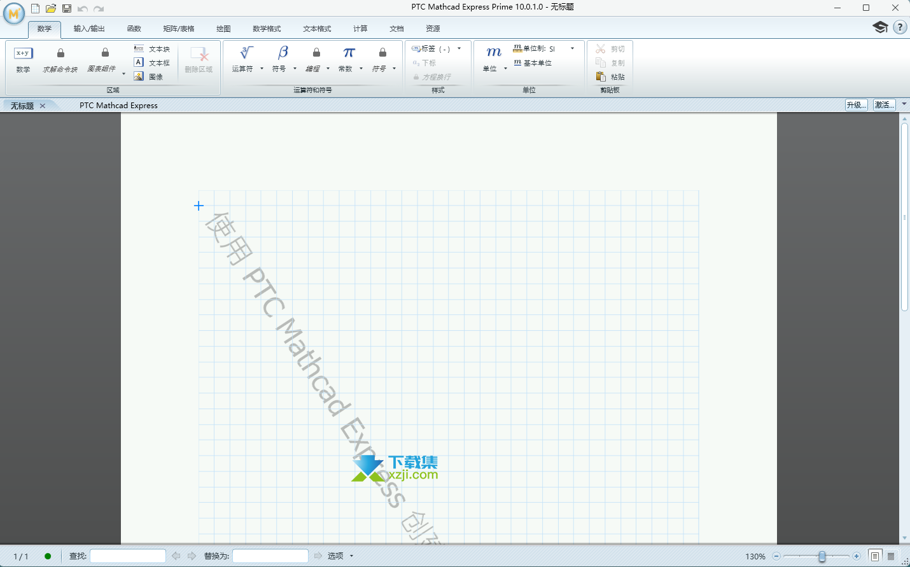Insert a text block (文本块)
The height and width of the screenshot is (567, 910).
pos(152,49)
